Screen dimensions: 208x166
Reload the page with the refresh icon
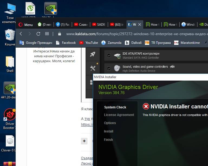(x=38, y=34)
